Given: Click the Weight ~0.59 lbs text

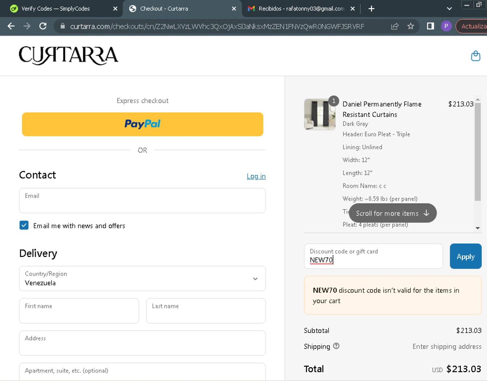Looking at the screenshot, I should [380, 199].
